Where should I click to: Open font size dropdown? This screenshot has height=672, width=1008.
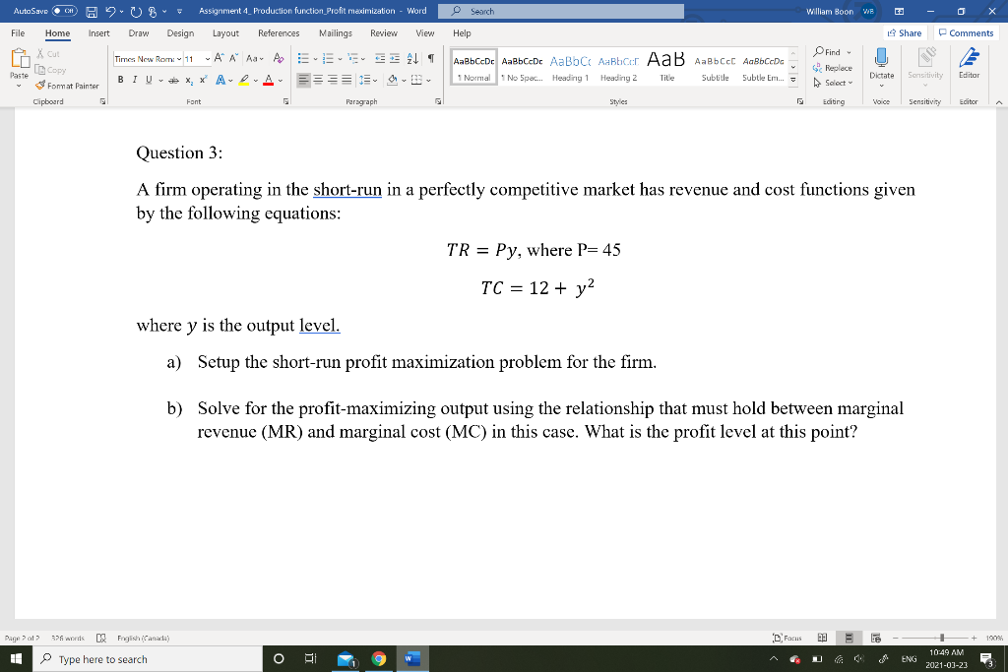(x=207, y=59)
